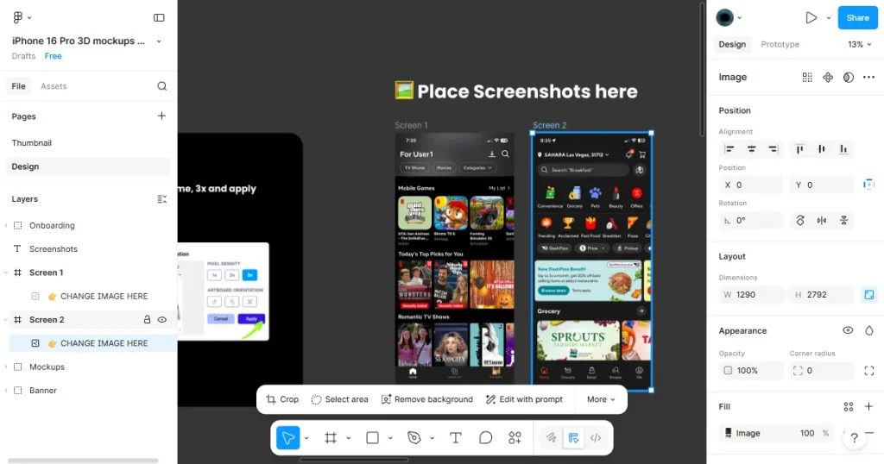The height and width of the screenshot is (464, 884).
Task: Open the Figma main menu icon
Action: pos(18,17)
